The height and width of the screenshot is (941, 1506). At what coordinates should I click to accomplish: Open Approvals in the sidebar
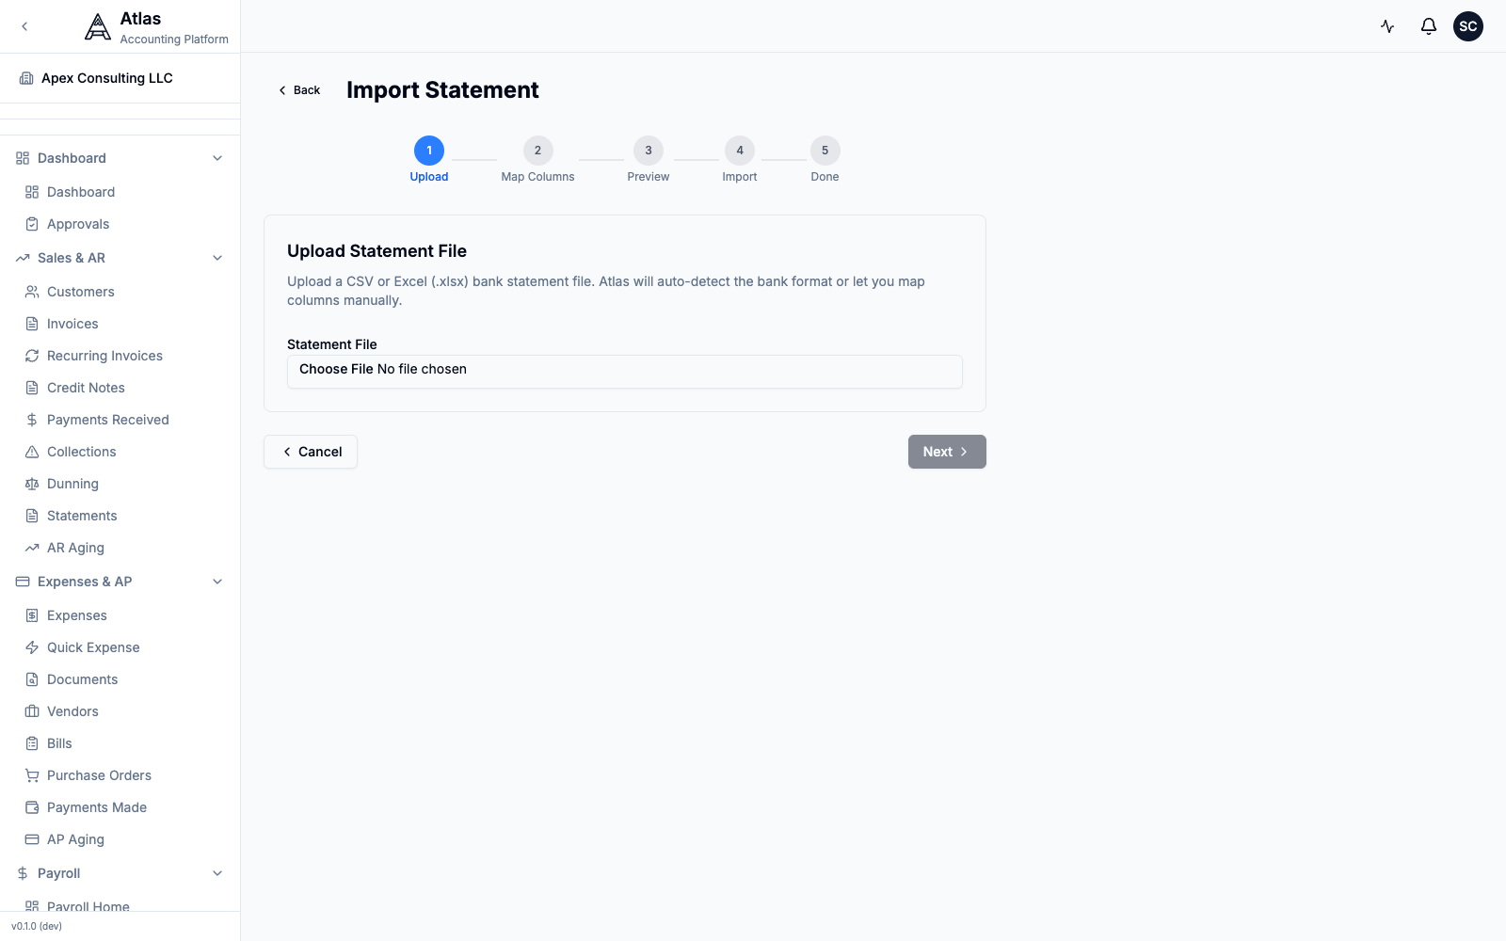click(120, 224)
